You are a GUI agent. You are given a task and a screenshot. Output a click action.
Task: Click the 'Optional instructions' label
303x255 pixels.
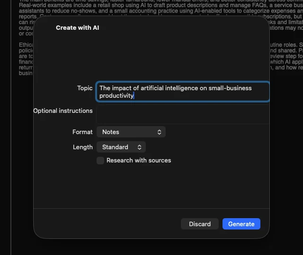coord(63,111)
